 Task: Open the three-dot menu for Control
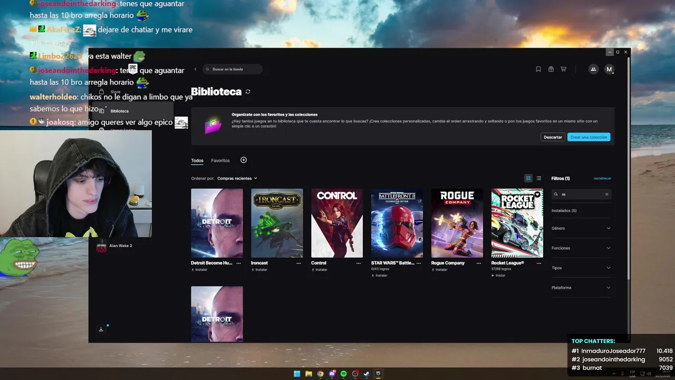[x=359, y=263]
